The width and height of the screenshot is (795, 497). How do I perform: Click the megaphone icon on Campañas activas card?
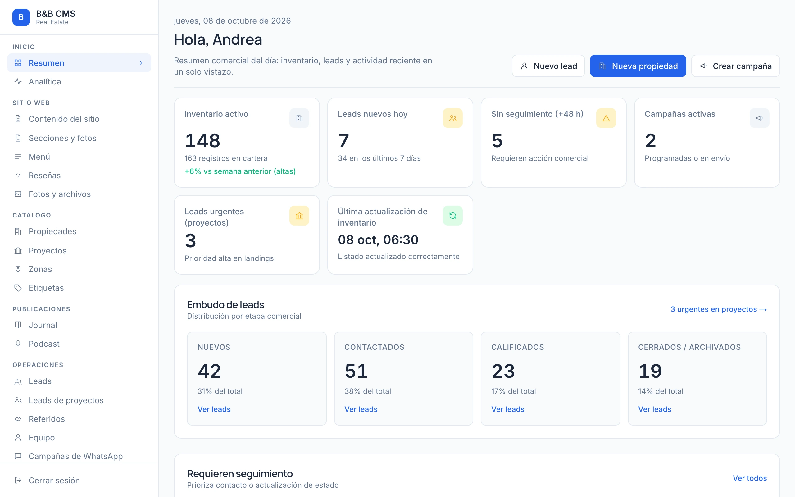(759, 118)
